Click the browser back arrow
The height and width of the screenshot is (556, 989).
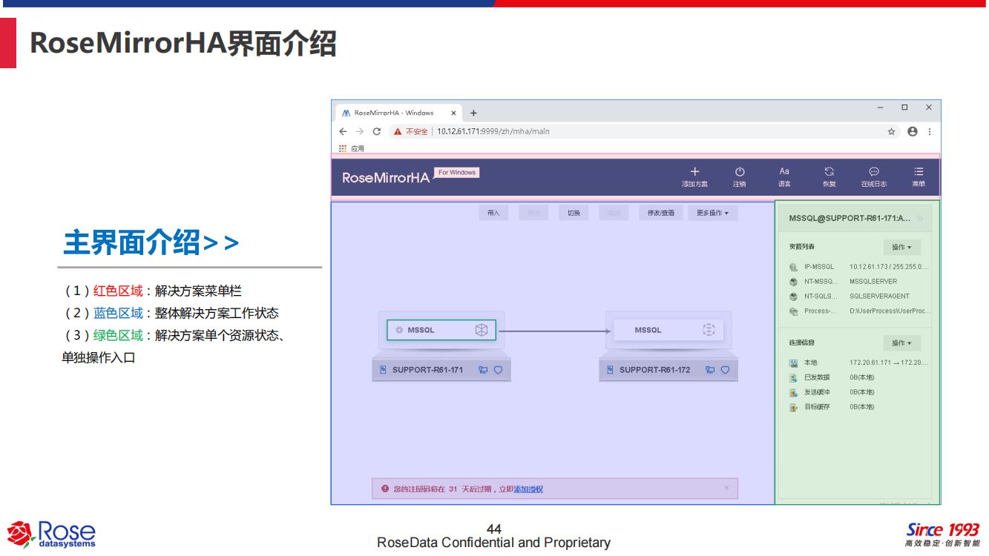tap(343, 131)
